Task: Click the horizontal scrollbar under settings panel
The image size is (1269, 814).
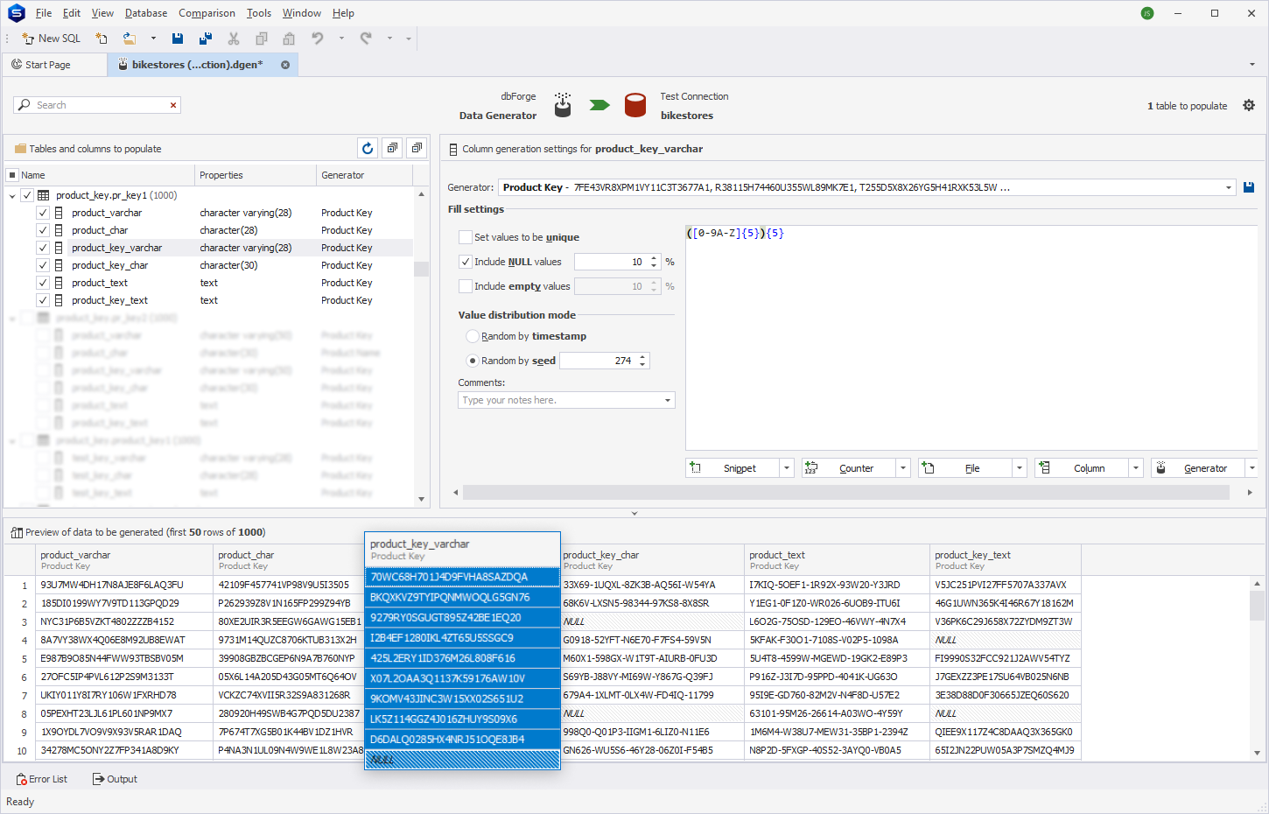Action: (845, 493)
